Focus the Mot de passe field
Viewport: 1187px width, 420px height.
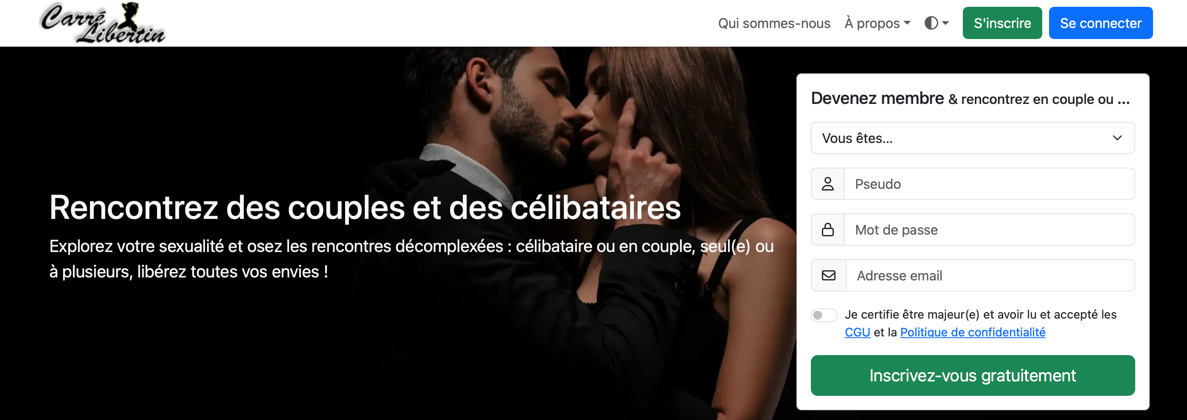point(989,230)
